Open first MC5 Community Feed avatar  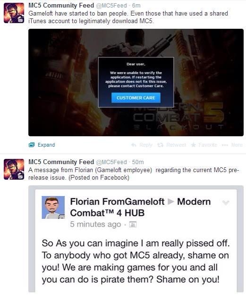click(x=14, y=13)
